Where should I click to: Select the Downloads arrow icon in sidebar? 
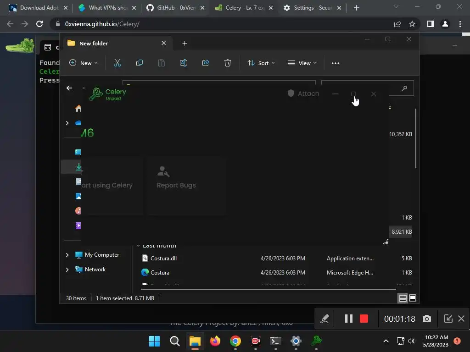(78, 167)
